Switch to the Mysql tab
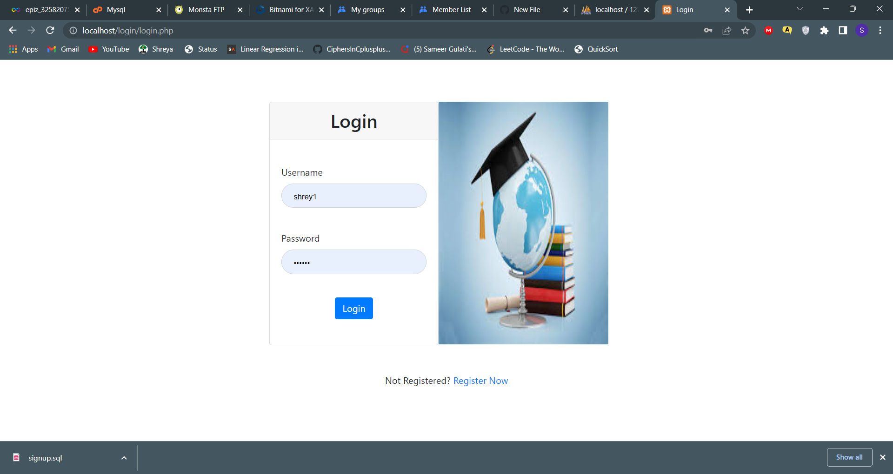The image size is (893, 474). (116, 9)
